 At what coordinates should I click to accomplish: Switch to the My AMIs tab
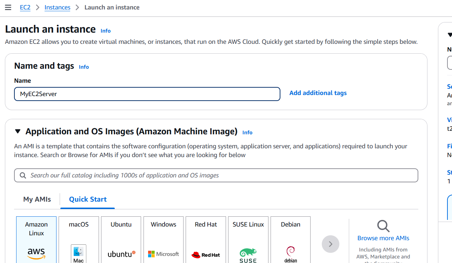click(x=37, y=199)
